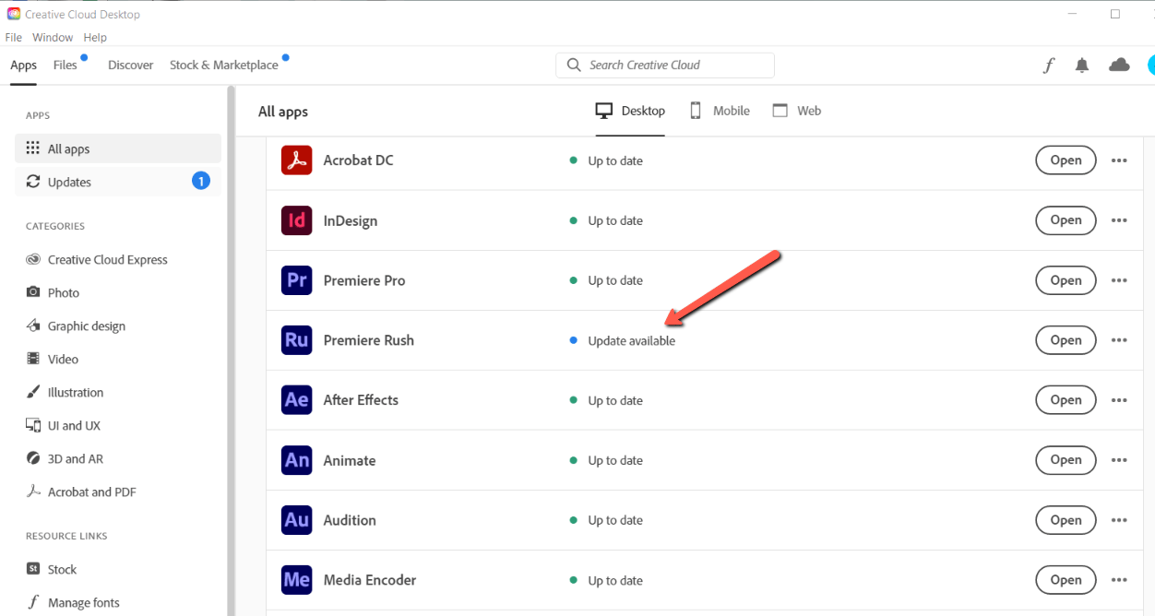Open more options for Acrobat DC
The image size is (1155, 616).
(x=1119, y=160)
